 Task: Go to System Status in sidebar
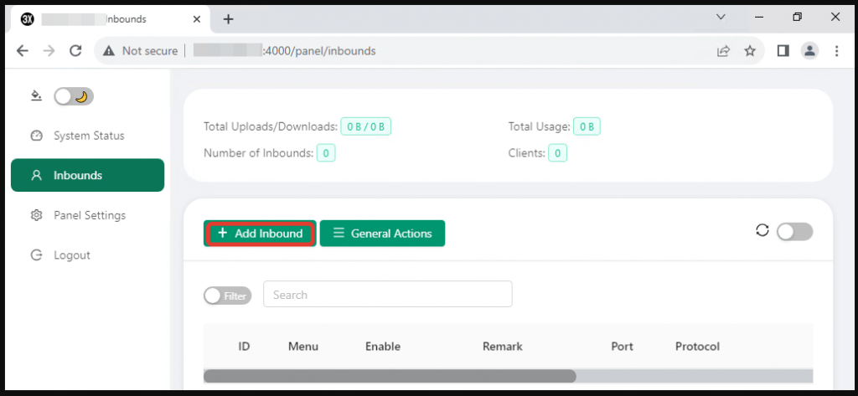point(88,136)
